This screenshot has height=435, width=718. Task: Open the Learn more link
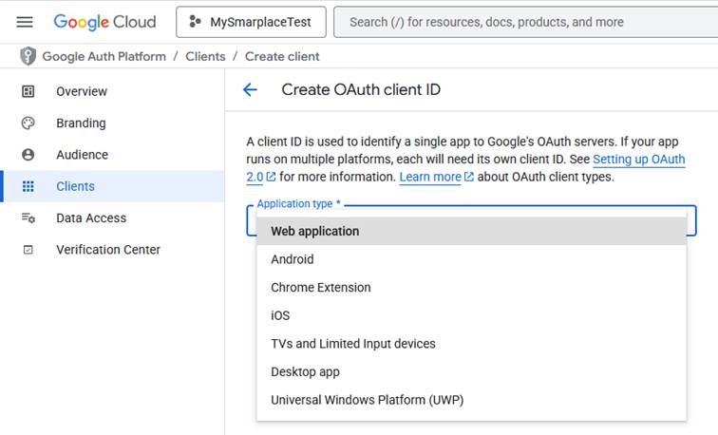pos(430,178)
